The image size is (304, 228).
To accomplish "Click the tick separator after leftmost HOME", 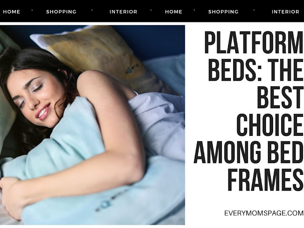I will click(x=33, y=10).
